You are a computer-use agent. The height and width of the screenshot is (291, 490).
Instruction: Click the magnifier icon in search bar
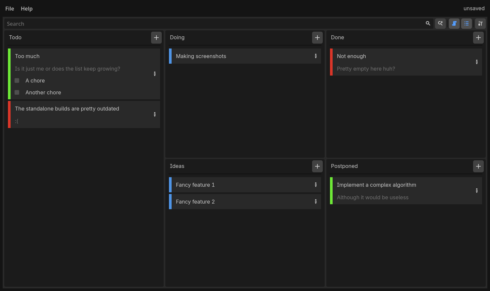[x=428, y=23]
